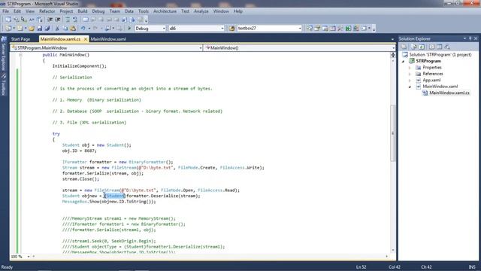481x271 pixels.
Task: Click 'obj.ID = 8687;' code line
Action: (79, 151)
